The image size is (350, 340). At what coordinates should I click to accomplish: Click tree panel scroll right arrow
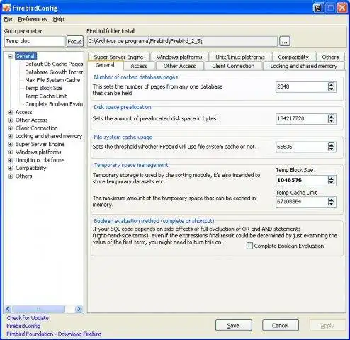point(79,309)
